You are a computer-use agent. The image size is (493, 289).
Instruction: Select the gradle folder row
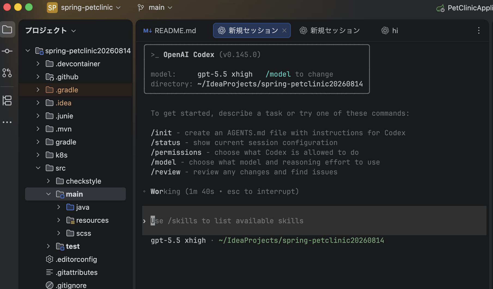point(75,142)
